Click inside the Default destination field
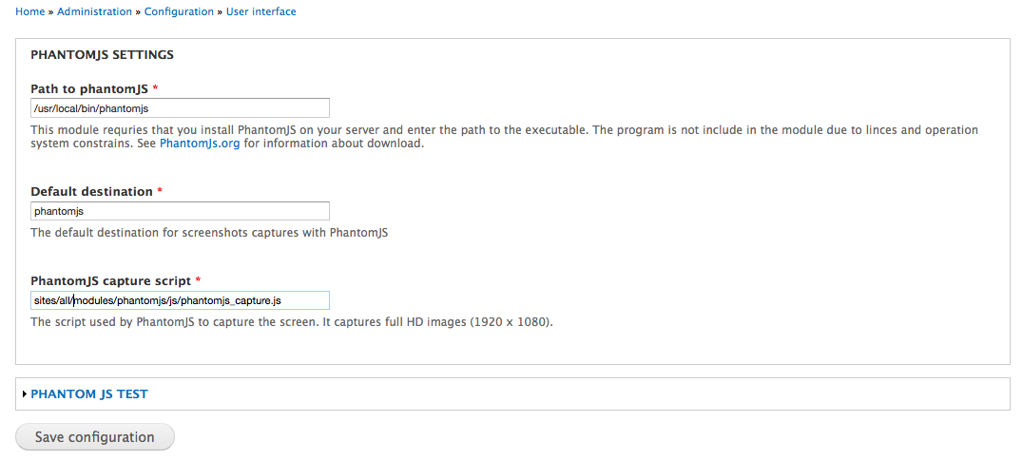Screen dimensions: 1023x460 click(x=180, y=211)
